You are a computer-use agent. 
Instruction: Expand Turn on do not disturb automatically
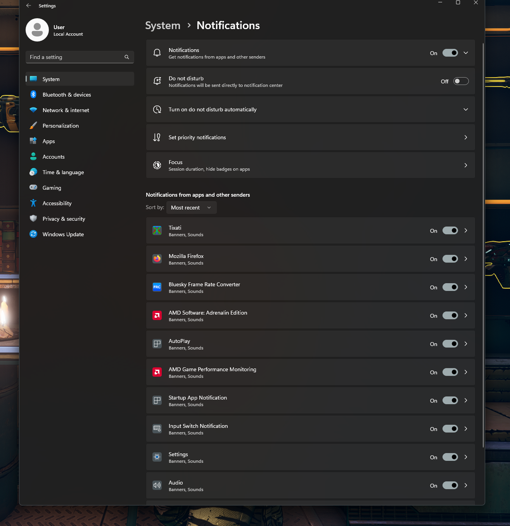pos(466,109)
